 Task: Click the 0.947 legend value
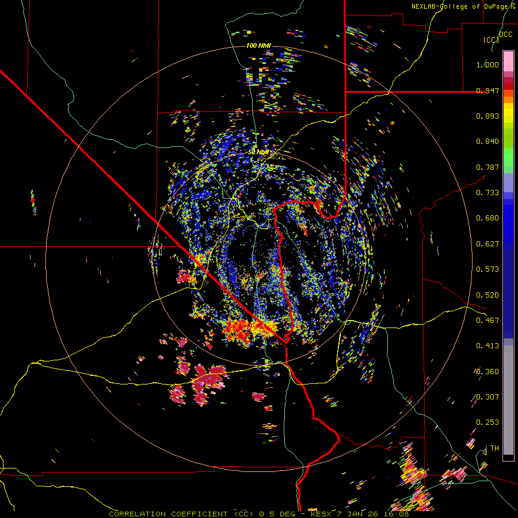(x=487, y=90)
